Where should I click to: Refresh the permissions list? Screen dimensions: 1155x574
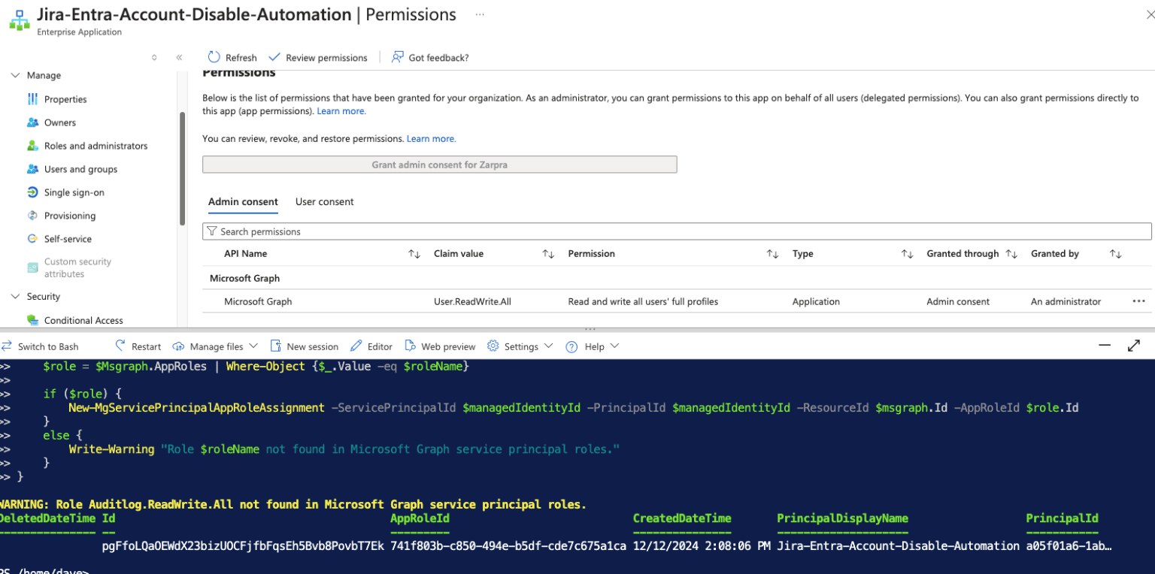(232, 57)
